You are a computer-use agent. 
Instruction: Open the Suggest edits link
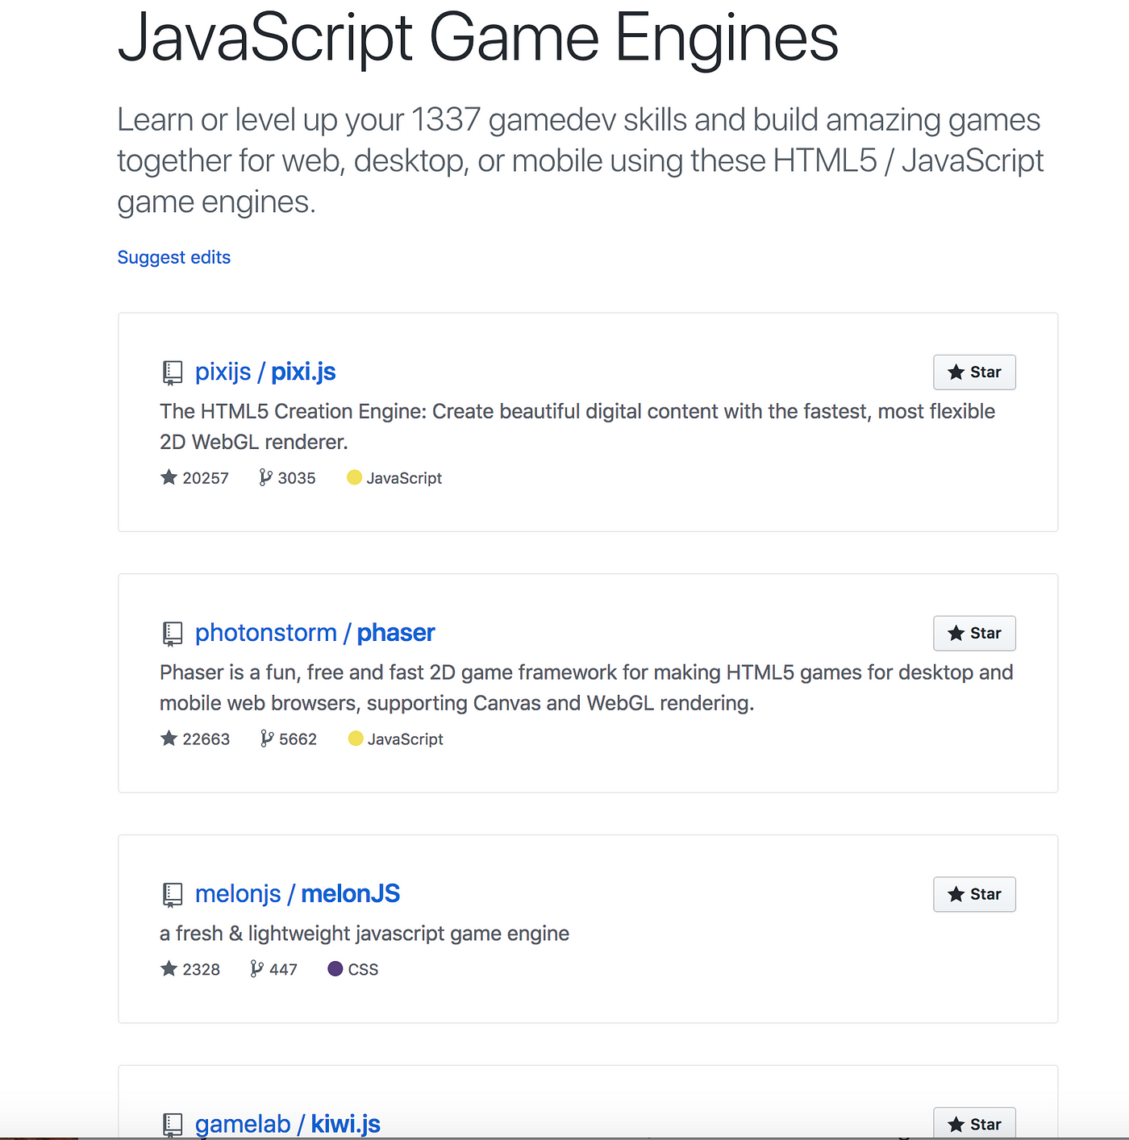(x=174, y=257)
